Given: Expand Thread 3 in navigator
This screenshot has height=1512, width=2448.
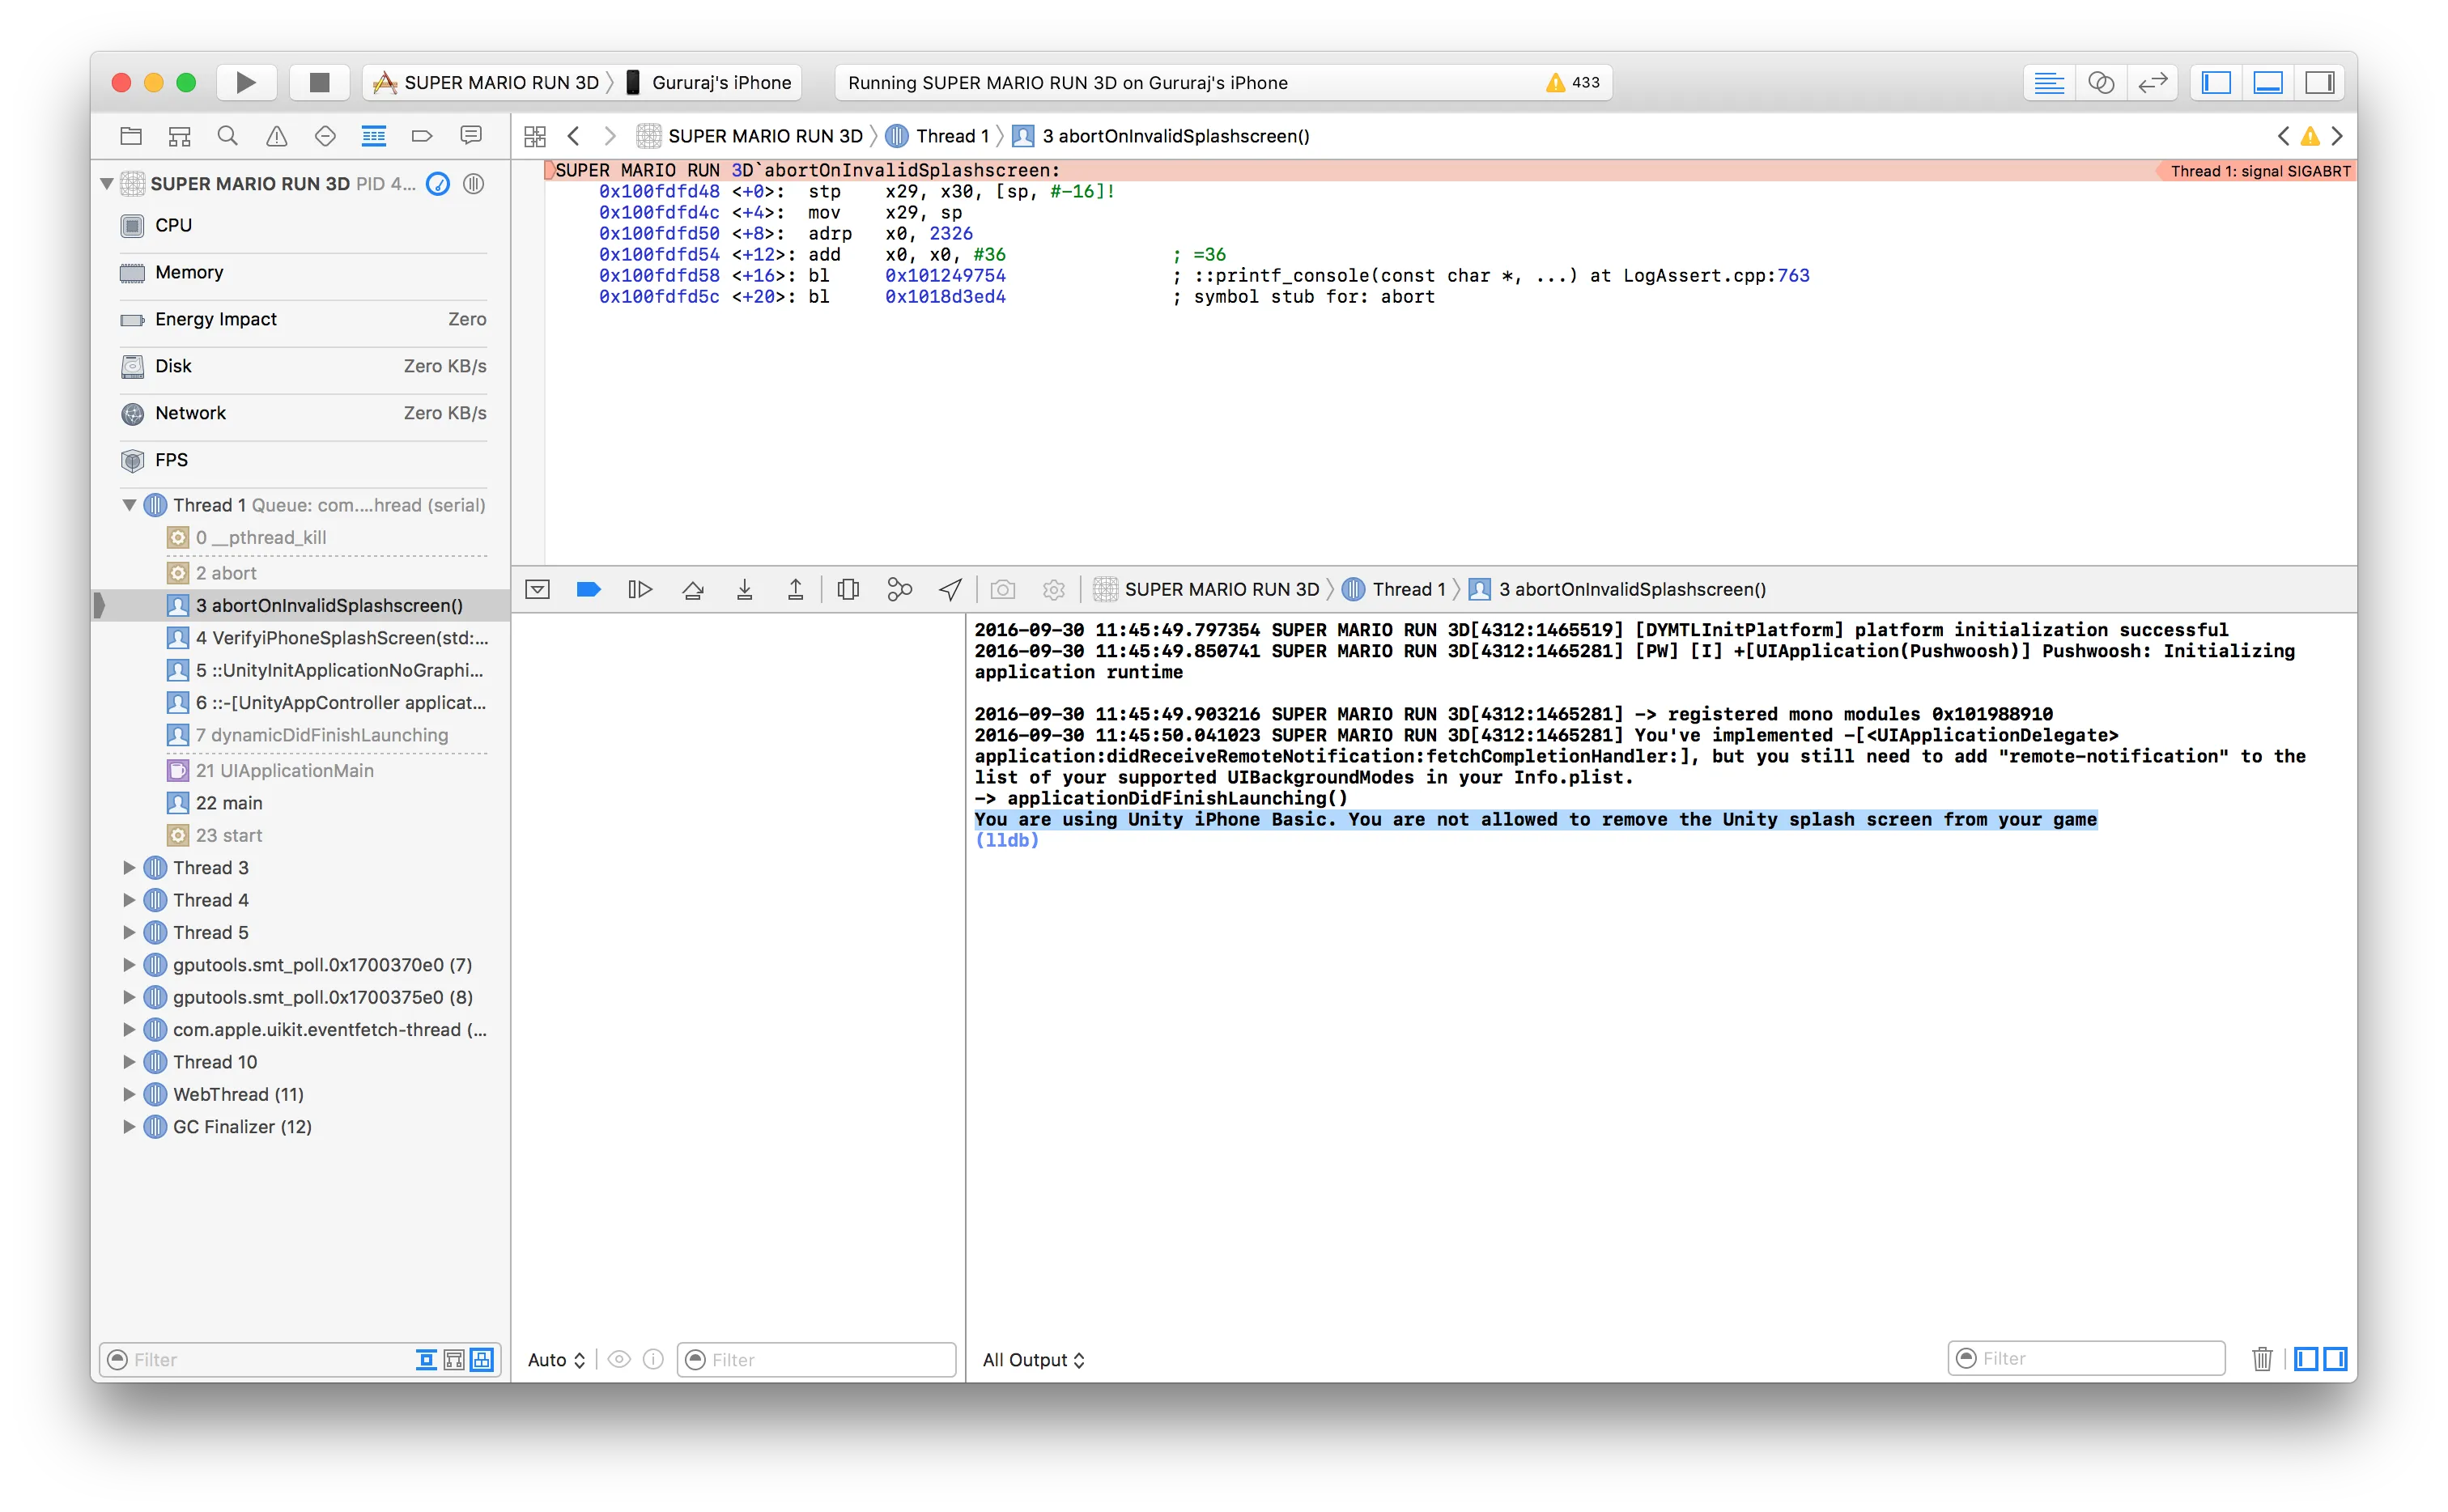Looking at the screenshot, I should 129,868.
